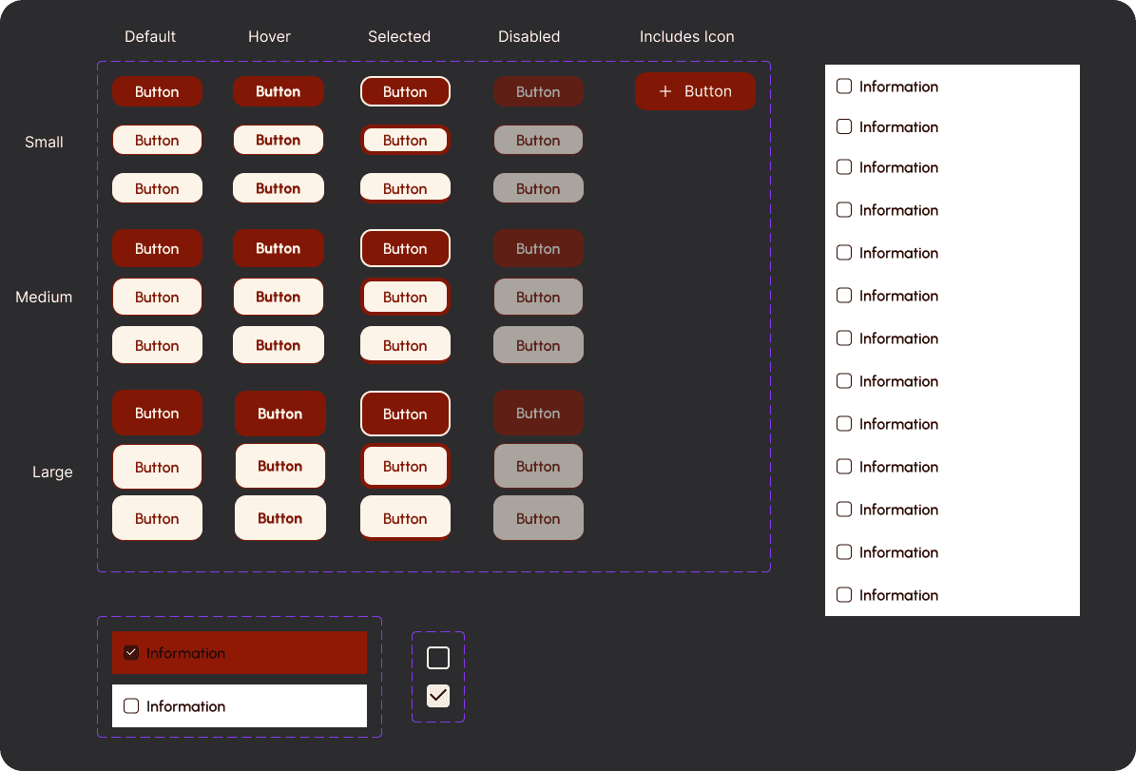Click the Information label on the red highlighted row

tap(186, 652)
